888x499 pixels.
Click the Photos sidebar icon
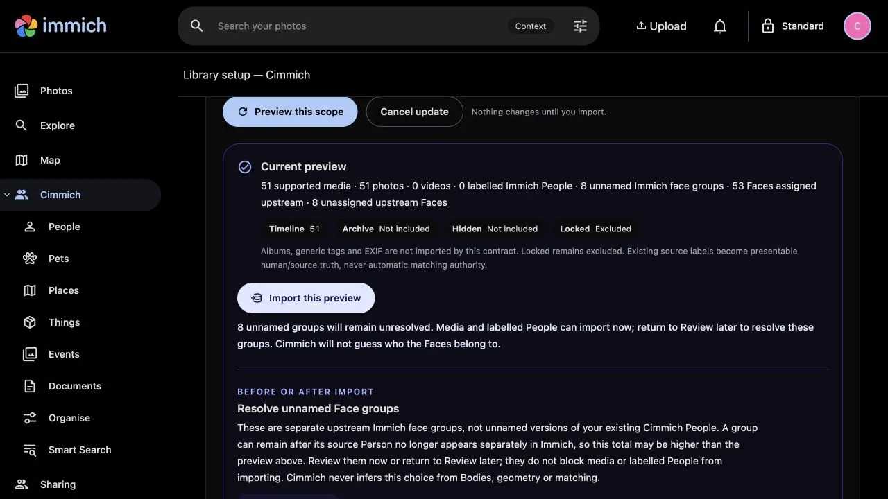pos(22,91)
